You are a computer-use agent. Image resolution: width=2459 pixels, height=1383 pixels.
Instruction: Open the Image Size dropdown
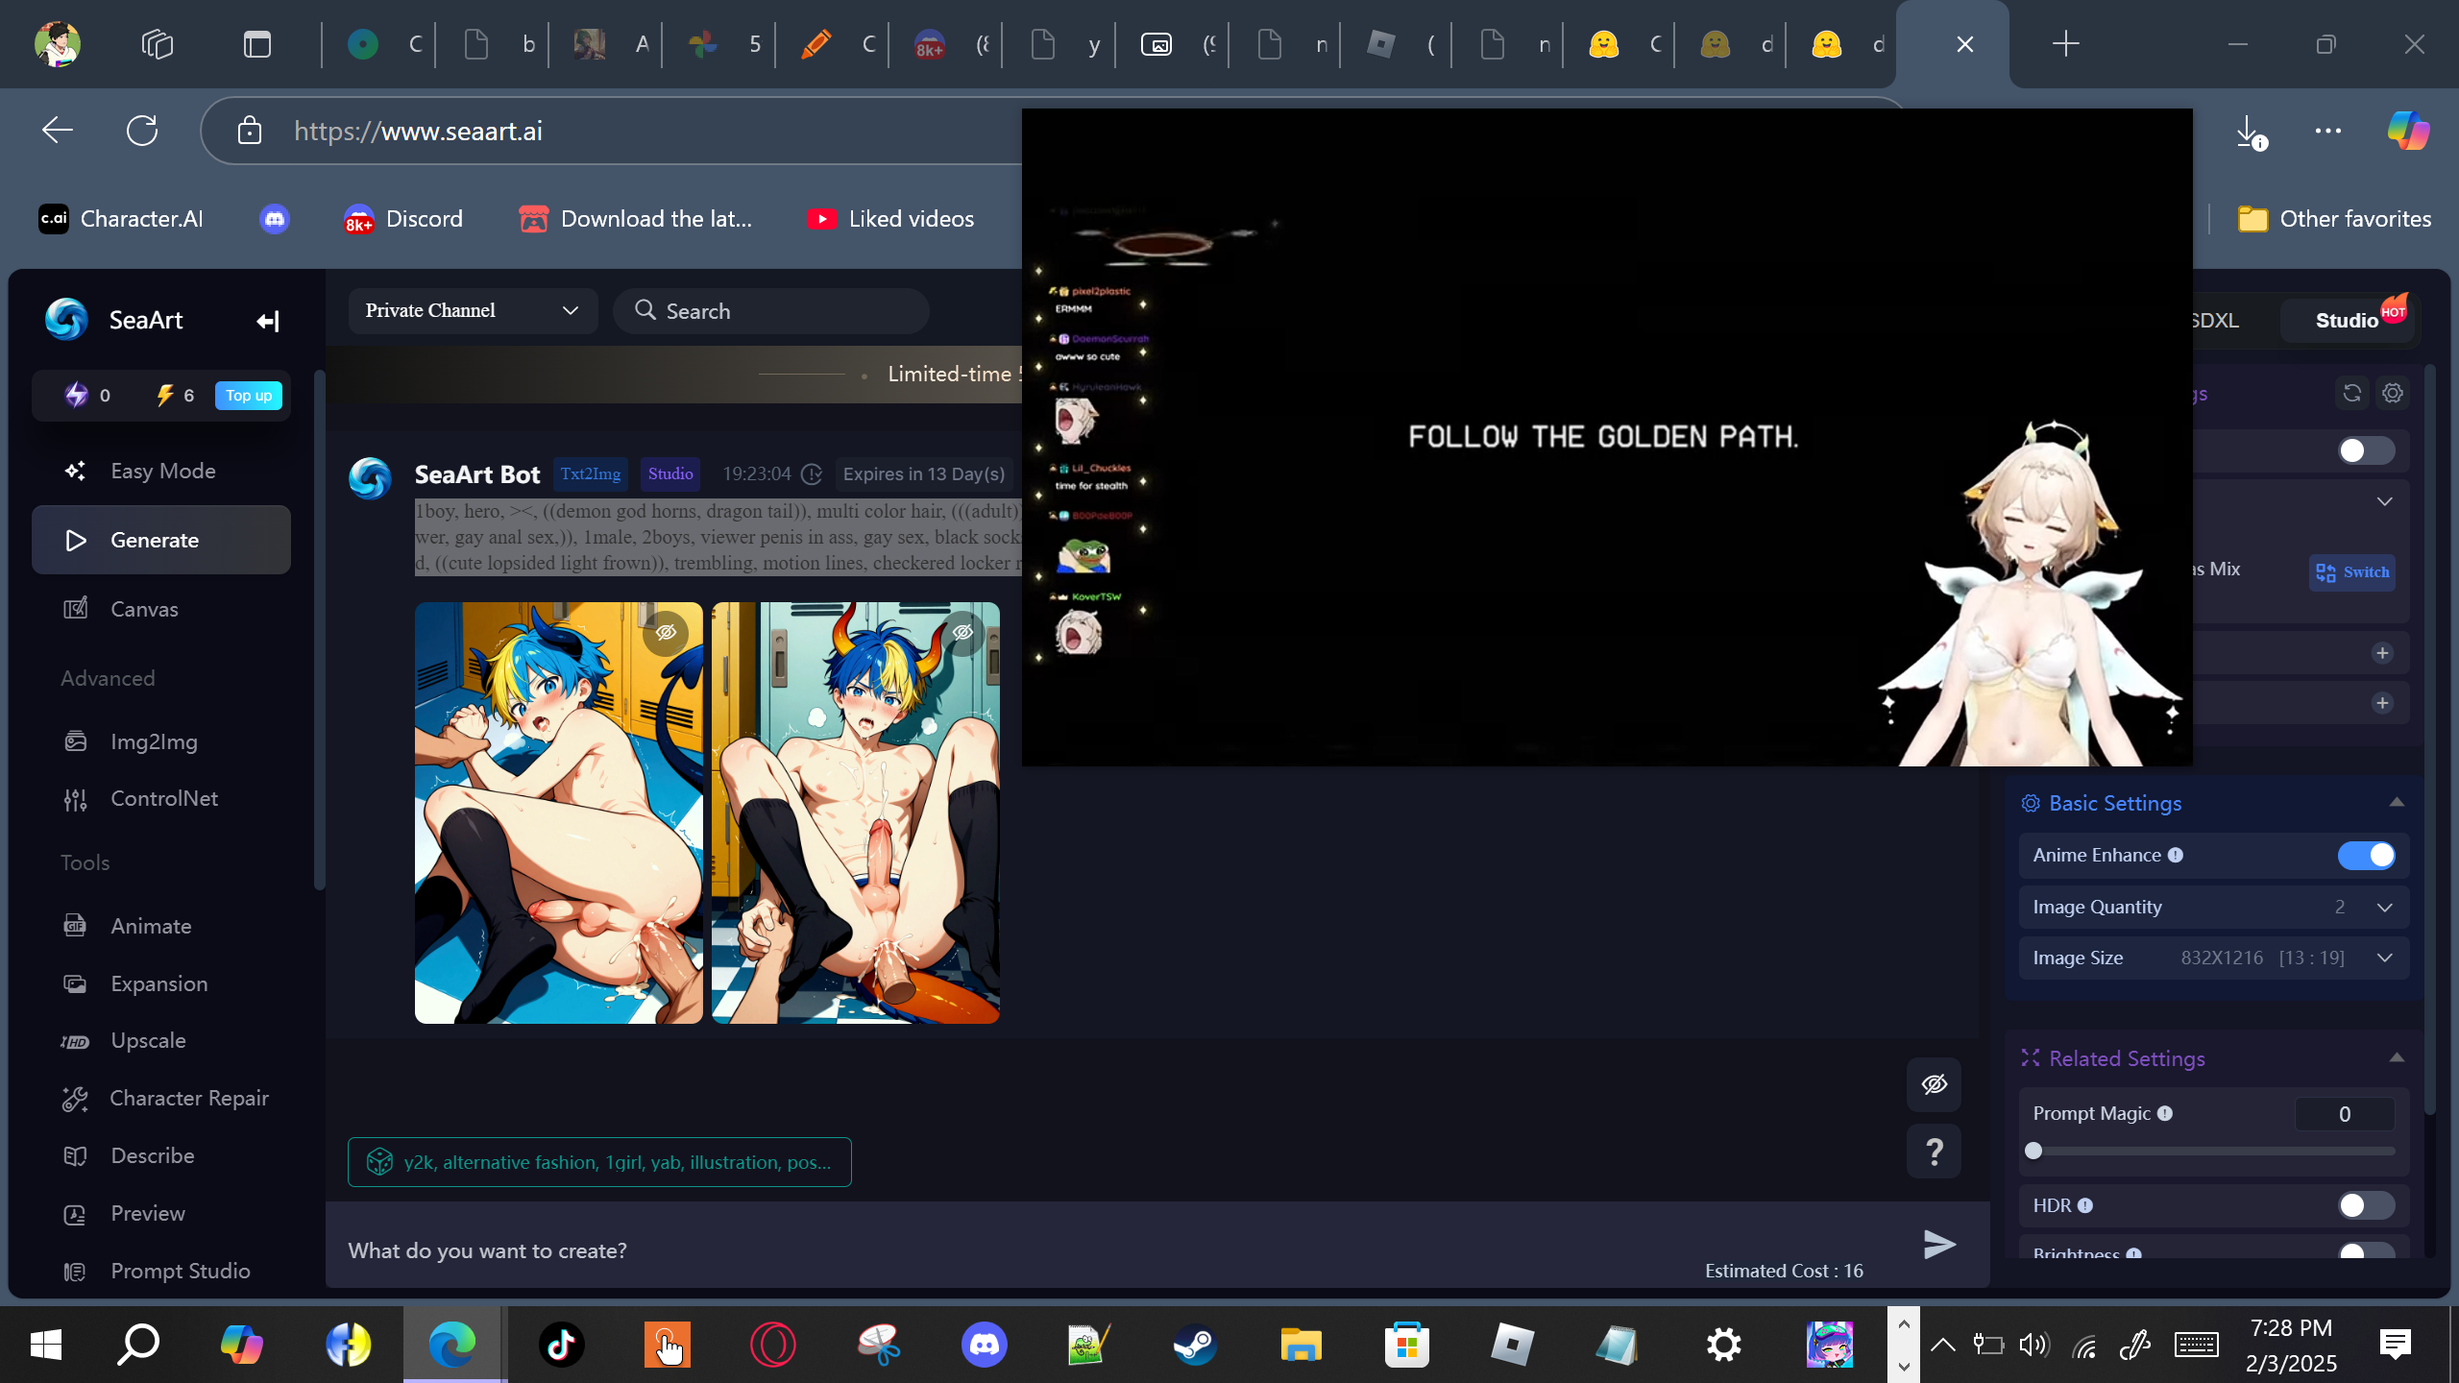[x=2214, y=958]
